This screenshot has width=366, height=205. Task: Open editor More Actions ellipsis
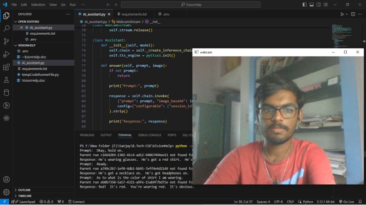[x=360, y=14]
